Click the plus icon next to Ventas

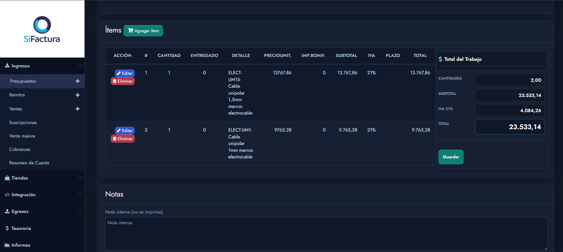click(x=78, y=109)
